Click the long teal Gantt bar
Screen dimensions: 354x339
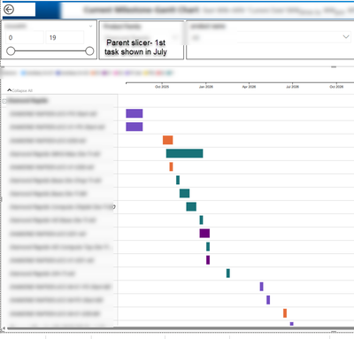pyautogui.click(x=184, y=153)
